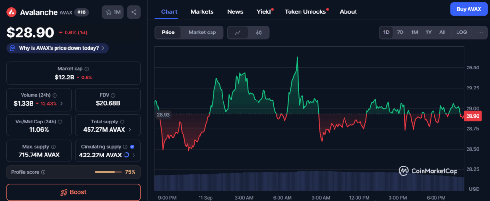Set chart range to 1M
490x201 pixels.
[414, 33]
